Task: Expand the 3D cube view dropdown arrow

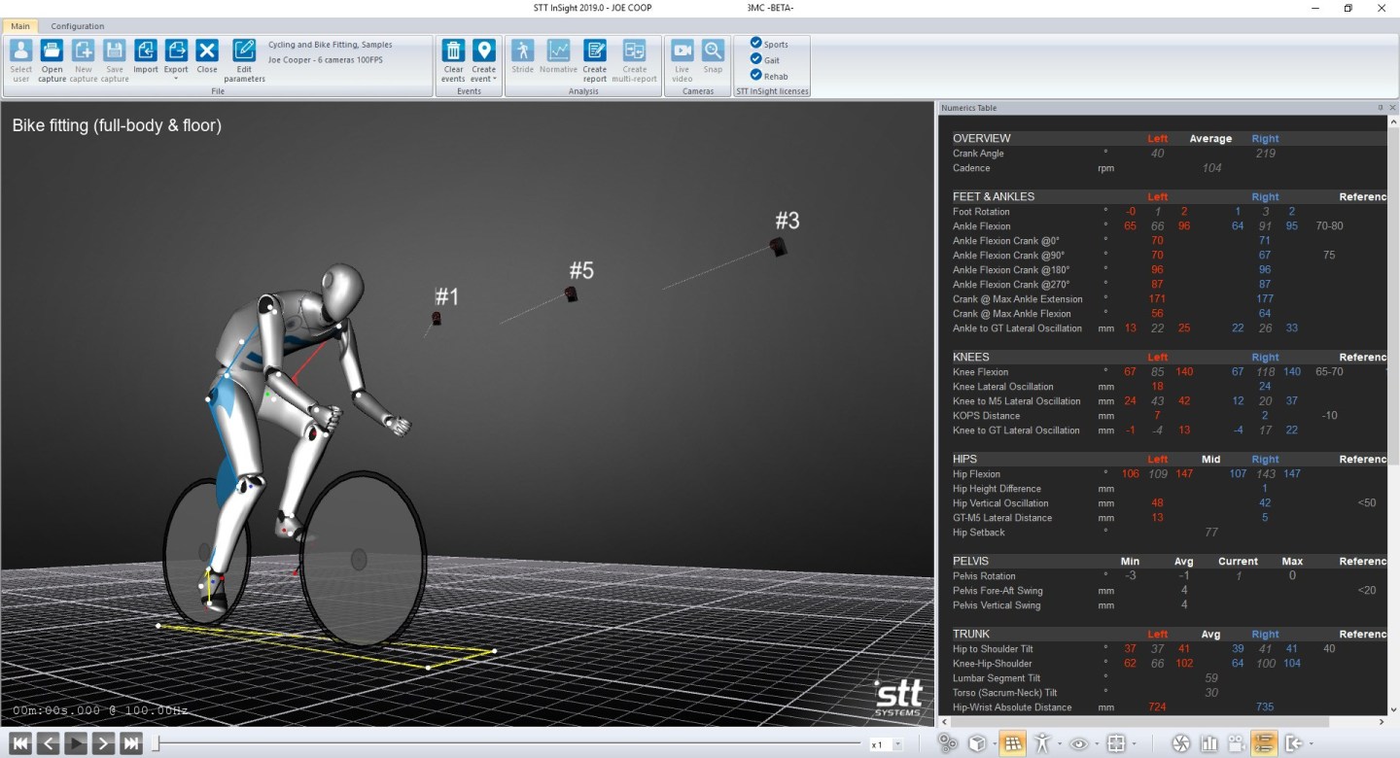Action: (993, 744)
